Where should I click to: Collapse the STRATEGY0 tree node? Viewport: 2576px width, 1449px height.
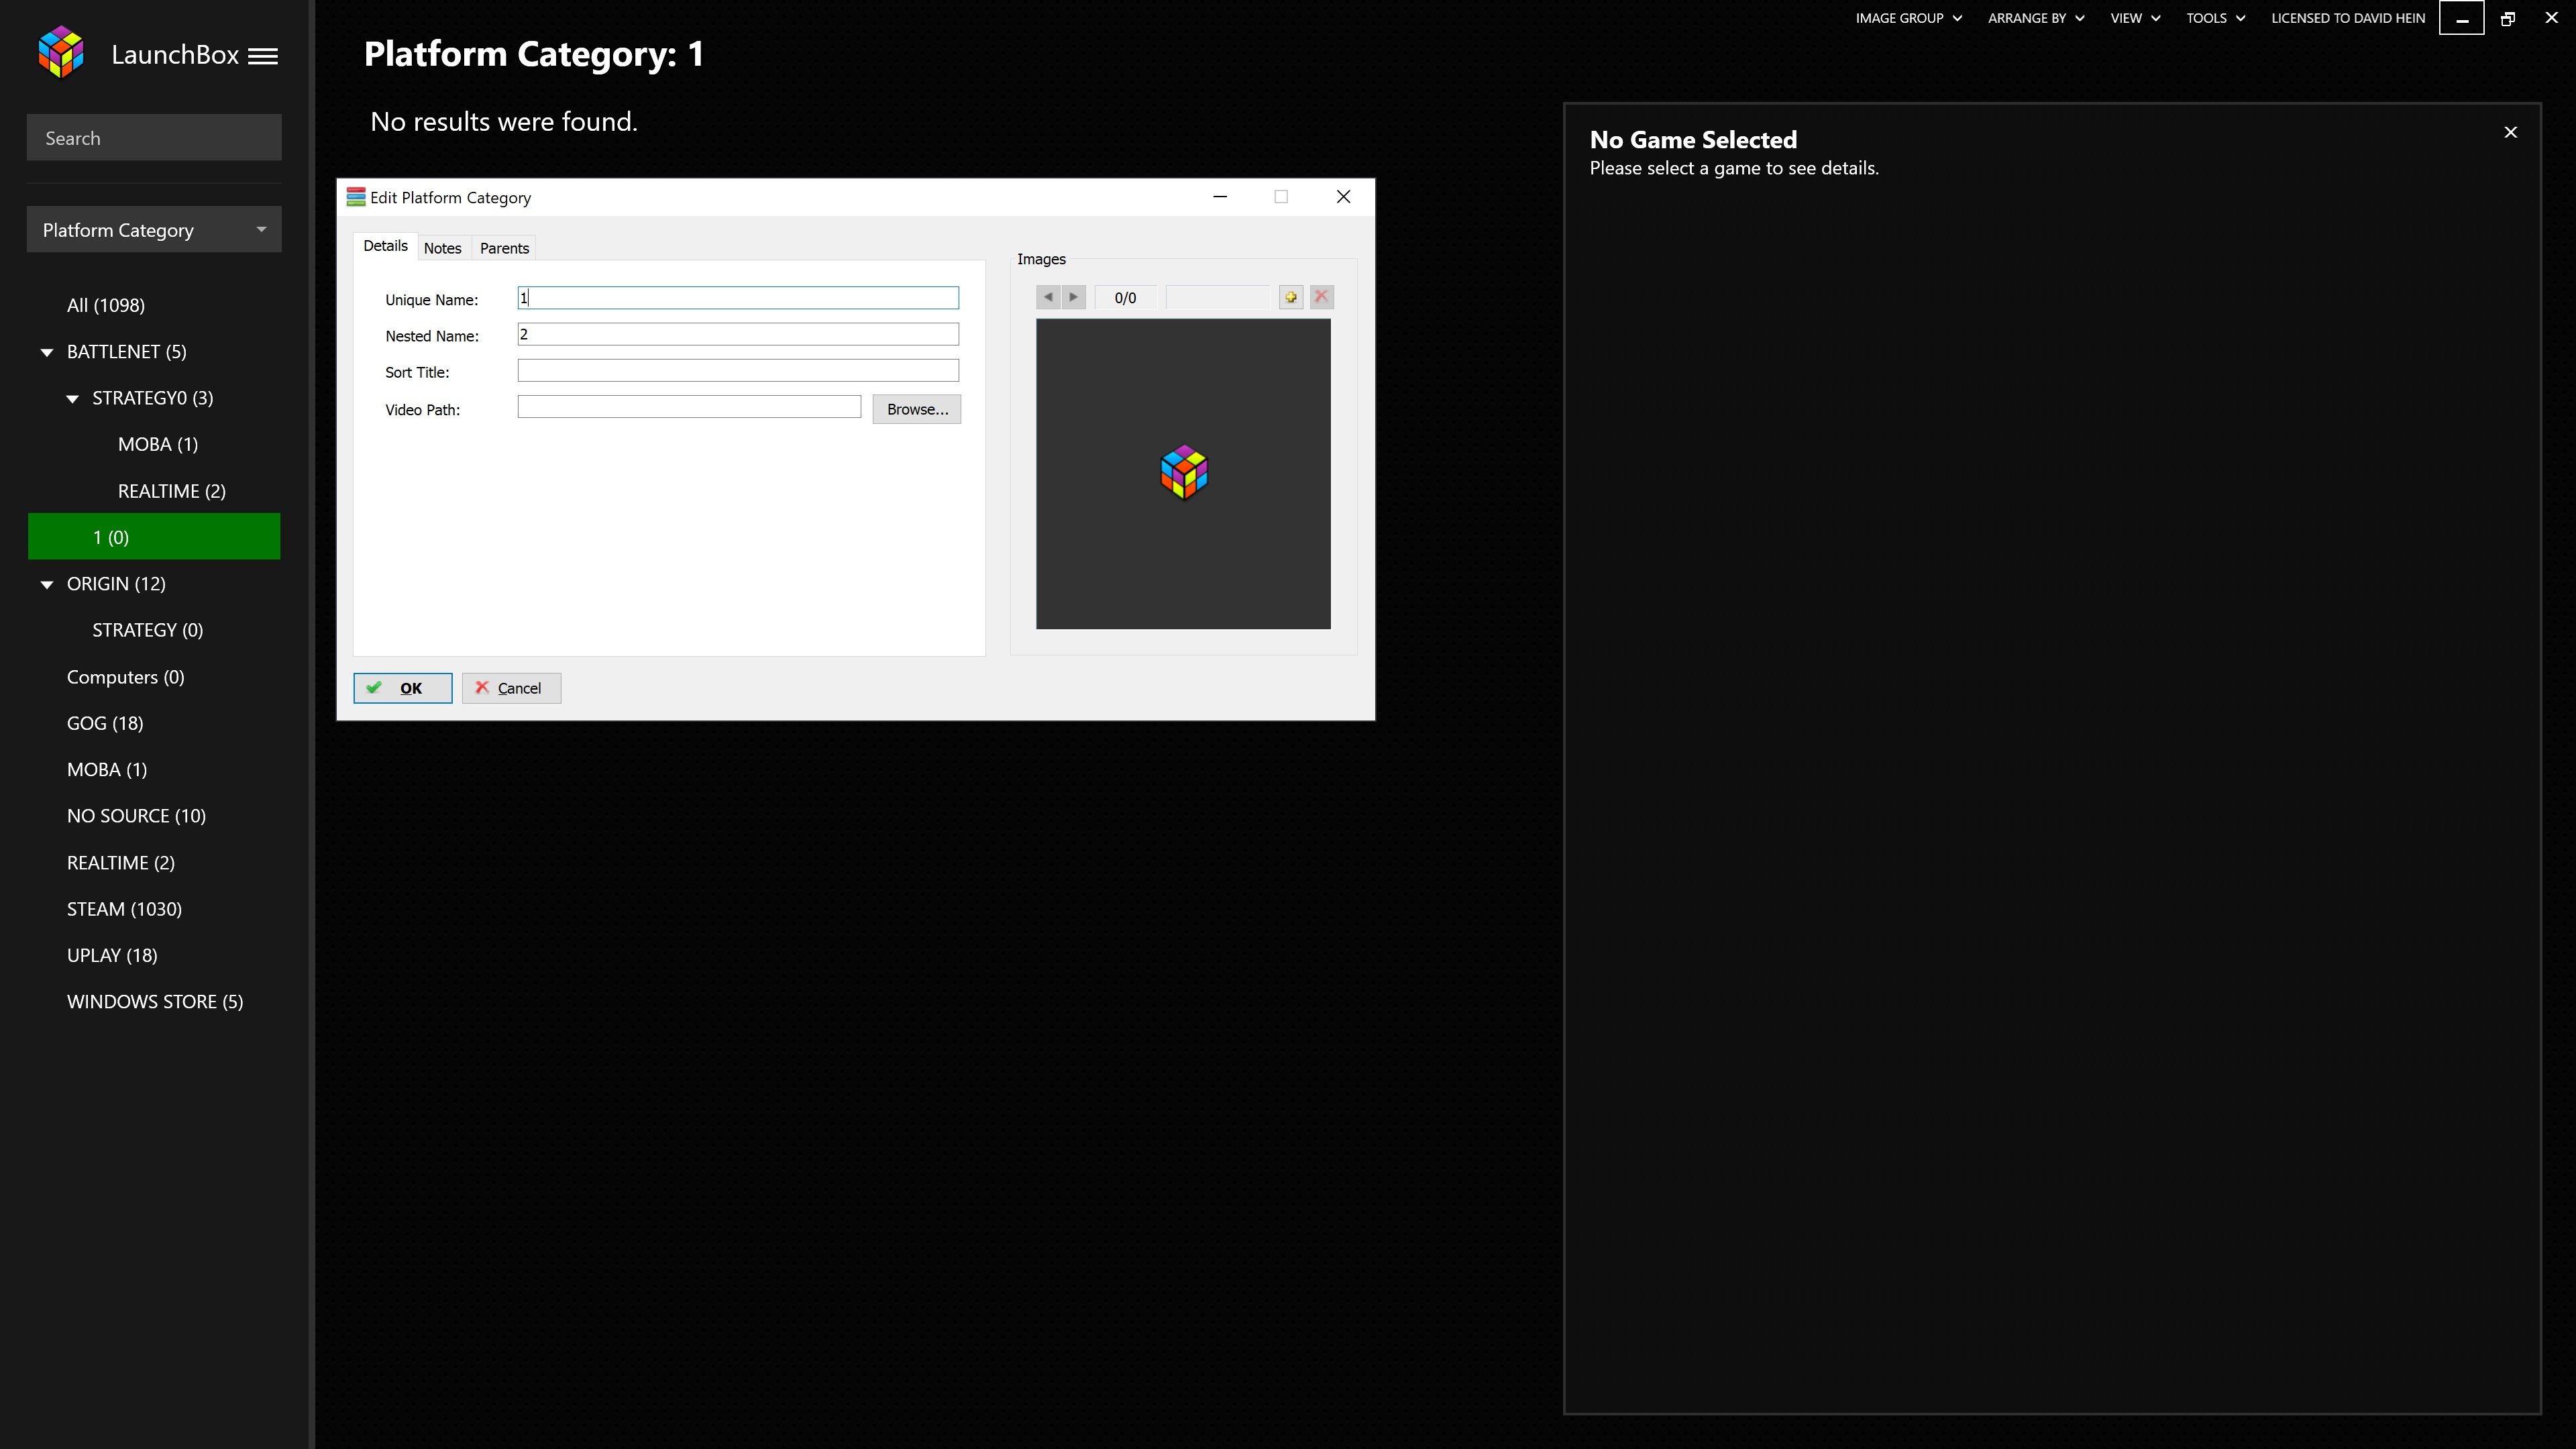point(72,398)
